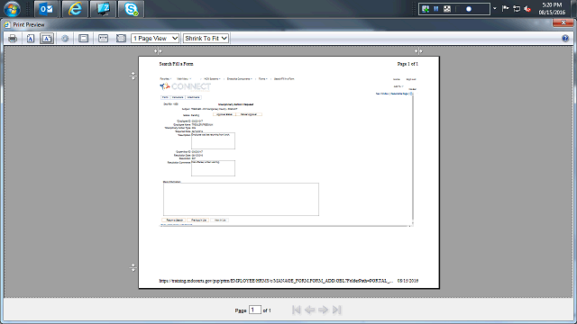Click the Print Document printer icon
The height and width of the screenshot is (324, 577).
coord(13,38)
